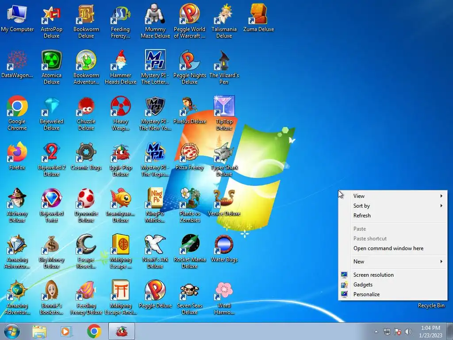Expand the New submenu
Viewport: 453px width, 340px height.
pyautogui.click(x=393, y=261)
